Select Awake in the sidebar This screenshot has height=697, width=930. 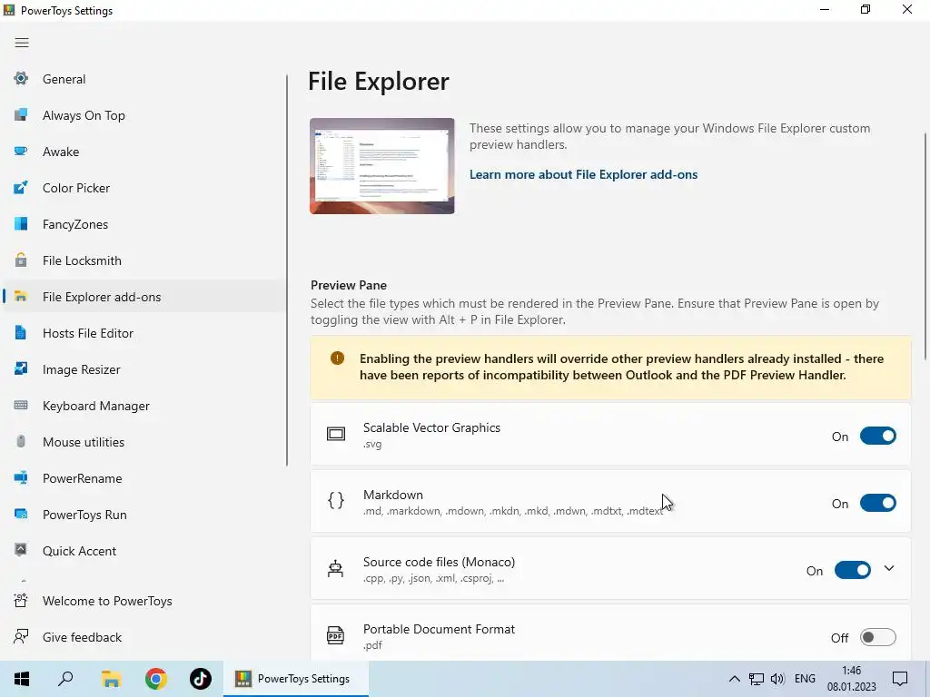[x=144, y=152]
